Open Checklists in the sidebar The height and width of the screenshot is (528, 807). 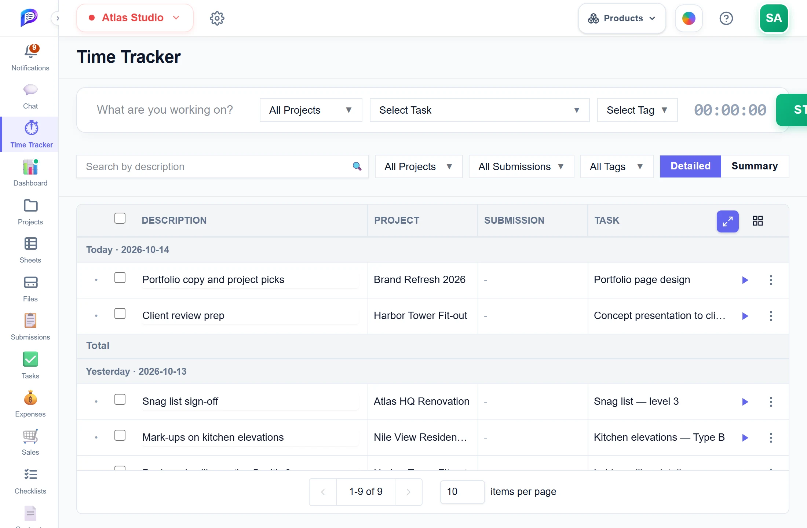[x=30, y=481]
